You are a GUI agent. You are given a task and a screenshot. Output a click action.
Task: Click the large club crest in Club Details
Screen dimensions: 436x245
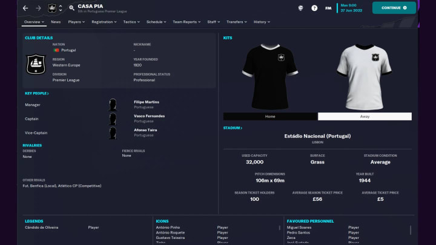(36, 64)
